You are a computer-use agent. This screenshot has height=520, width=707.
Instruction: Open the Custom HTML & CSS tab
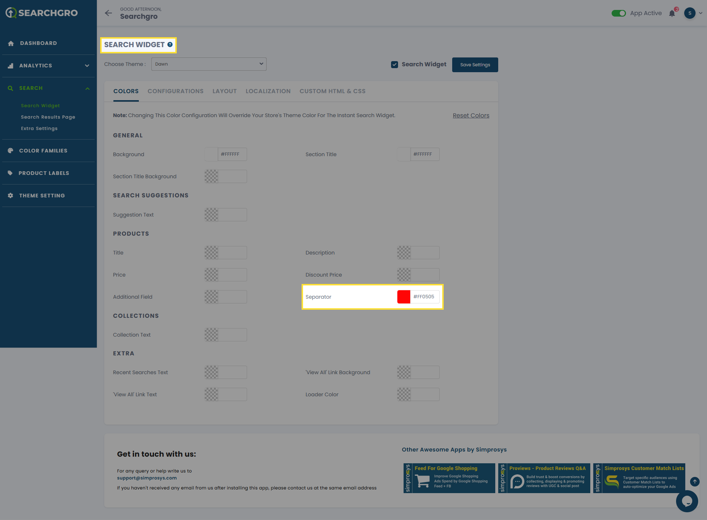click(x=332, y=91)
